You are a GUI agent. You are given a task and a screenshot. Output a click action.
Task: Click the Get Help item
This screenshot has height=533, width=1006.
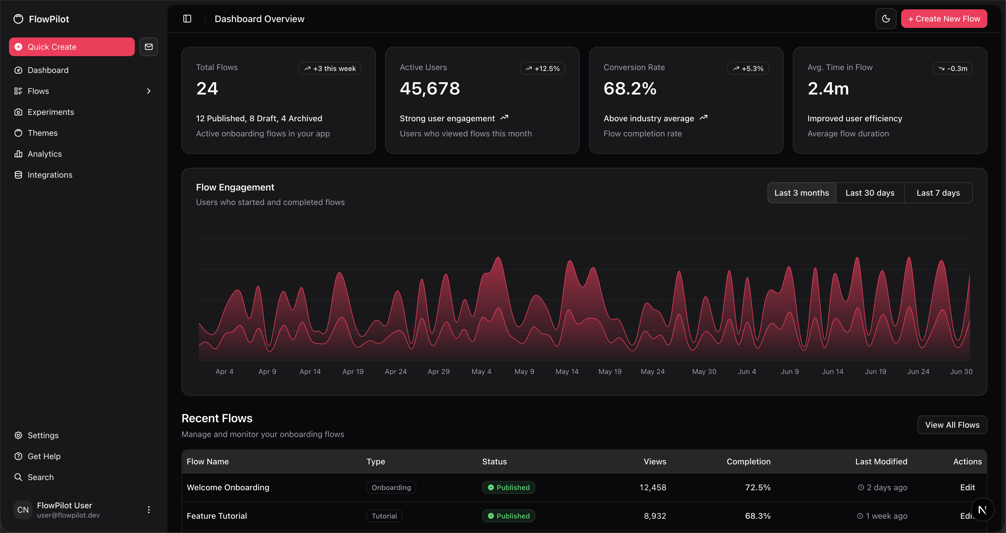[x=44, y=456]
